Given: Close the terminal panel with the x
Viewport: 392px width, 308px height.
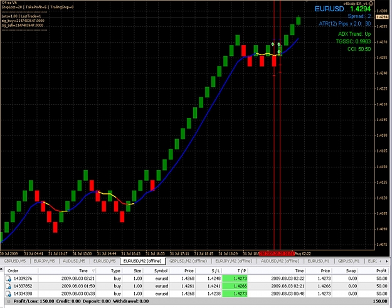Looking at the screenshot, I should (1, 268).
